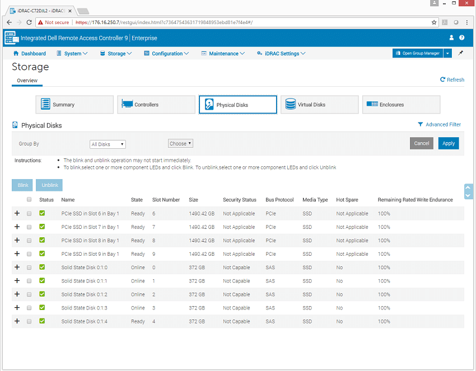Select checkbox for Solid State Disk 0:1:1
The image size is (476, 371).
[29, 281]
